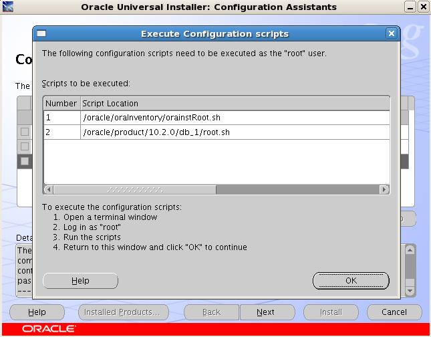Close the Oracle Universal Installer window
The width and height of the screenshot is (431, 337).
[424, 7]
